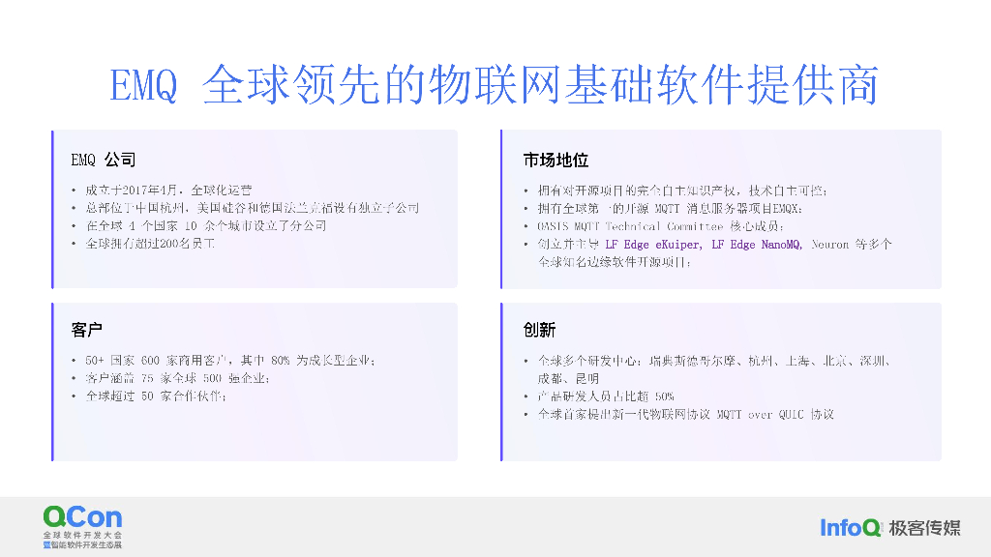Click the "极客传媒" text in footer
Image resolution: width=991 pixels, height=557 pixels.
tap(924, 528)
